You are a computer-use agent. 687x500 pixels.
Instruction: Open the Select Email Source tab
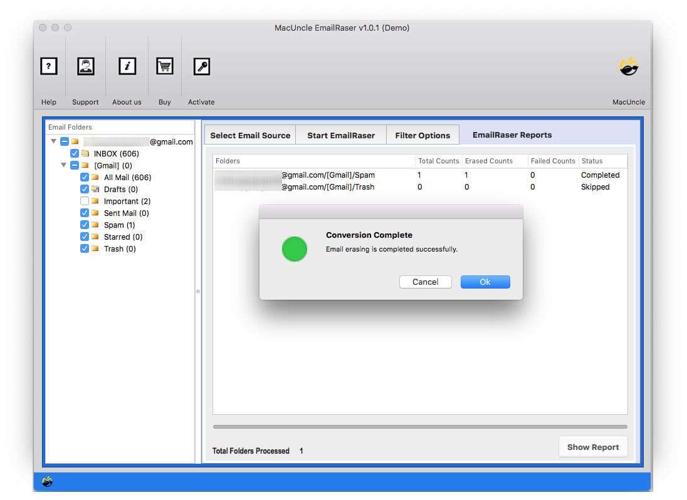[249, 135]
